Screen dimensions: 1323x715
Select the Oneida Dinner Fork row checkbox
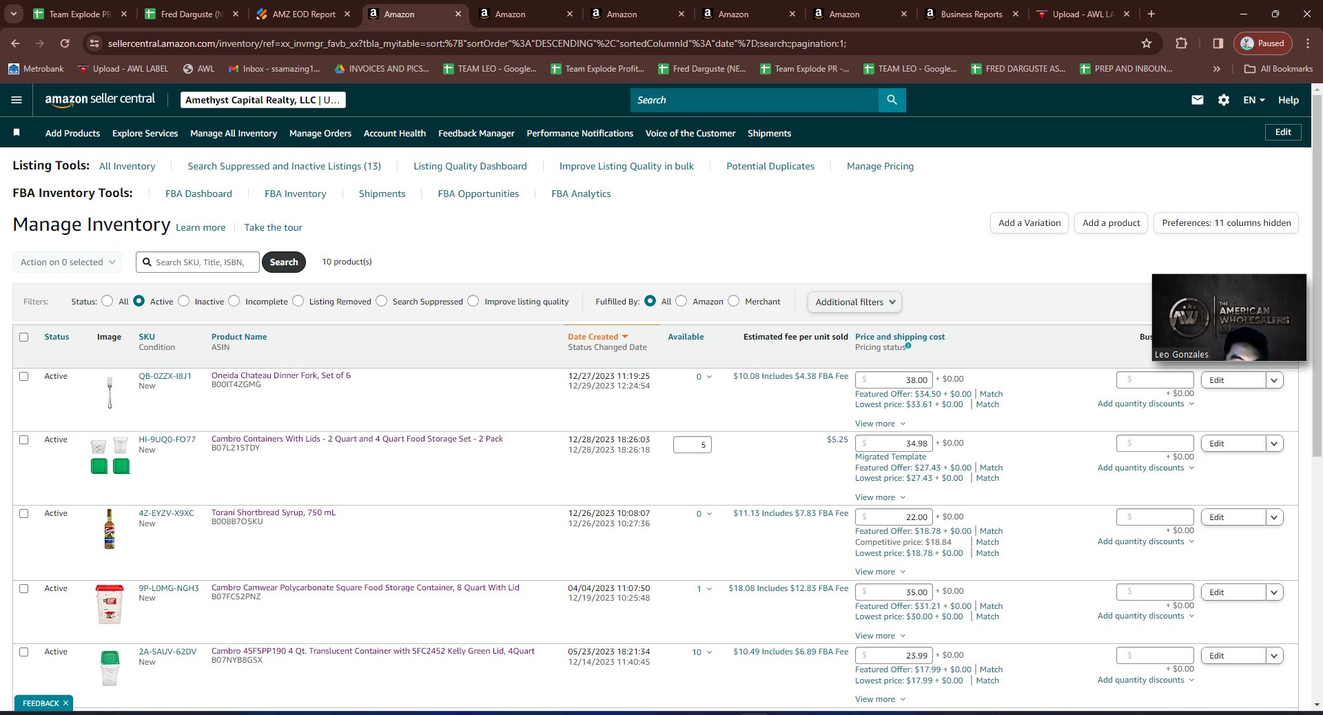point(24,377)
